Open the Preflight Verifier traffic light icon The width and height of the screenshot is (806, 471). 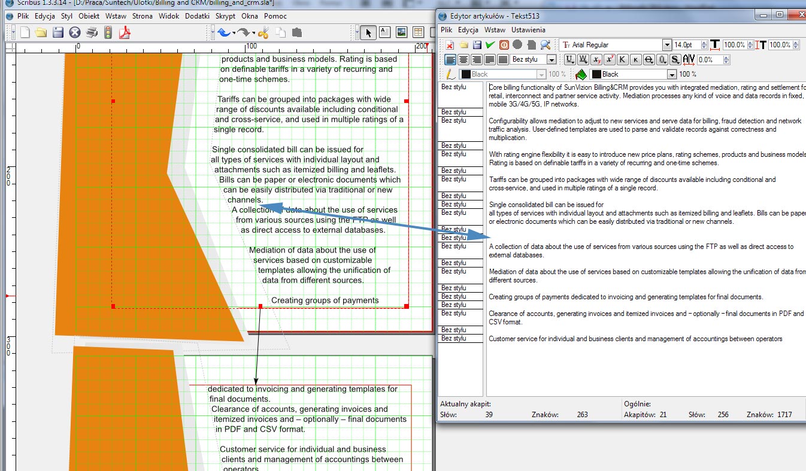coord(108,32)
